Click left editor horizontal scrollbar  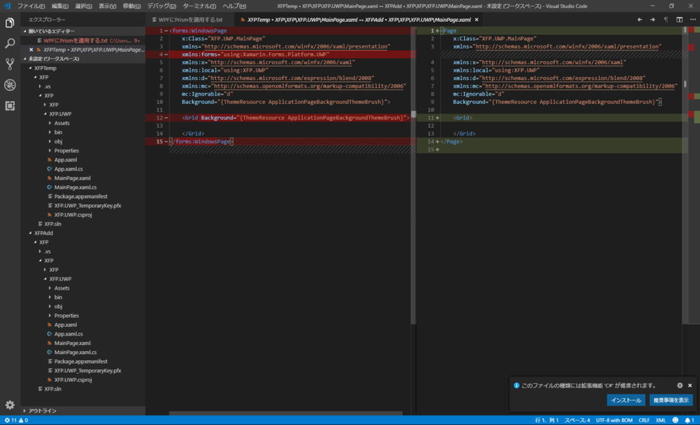[286, 413]
